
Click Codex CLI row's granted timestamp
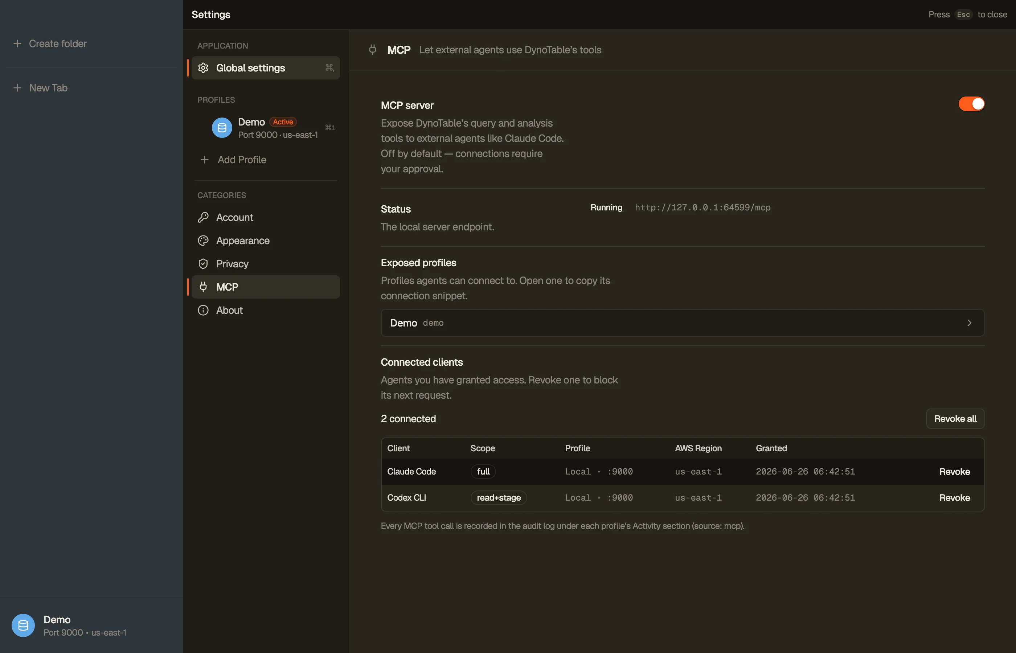pyautogui.click(x=805, y=498)
